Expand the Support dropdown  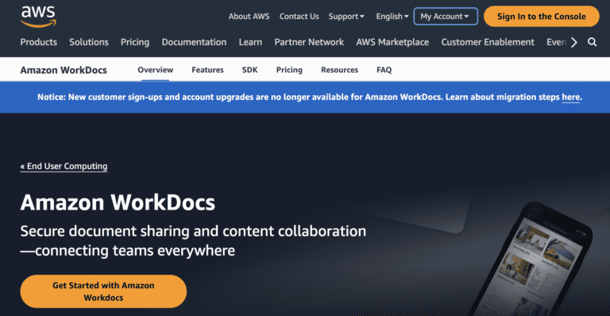point(346,17)
